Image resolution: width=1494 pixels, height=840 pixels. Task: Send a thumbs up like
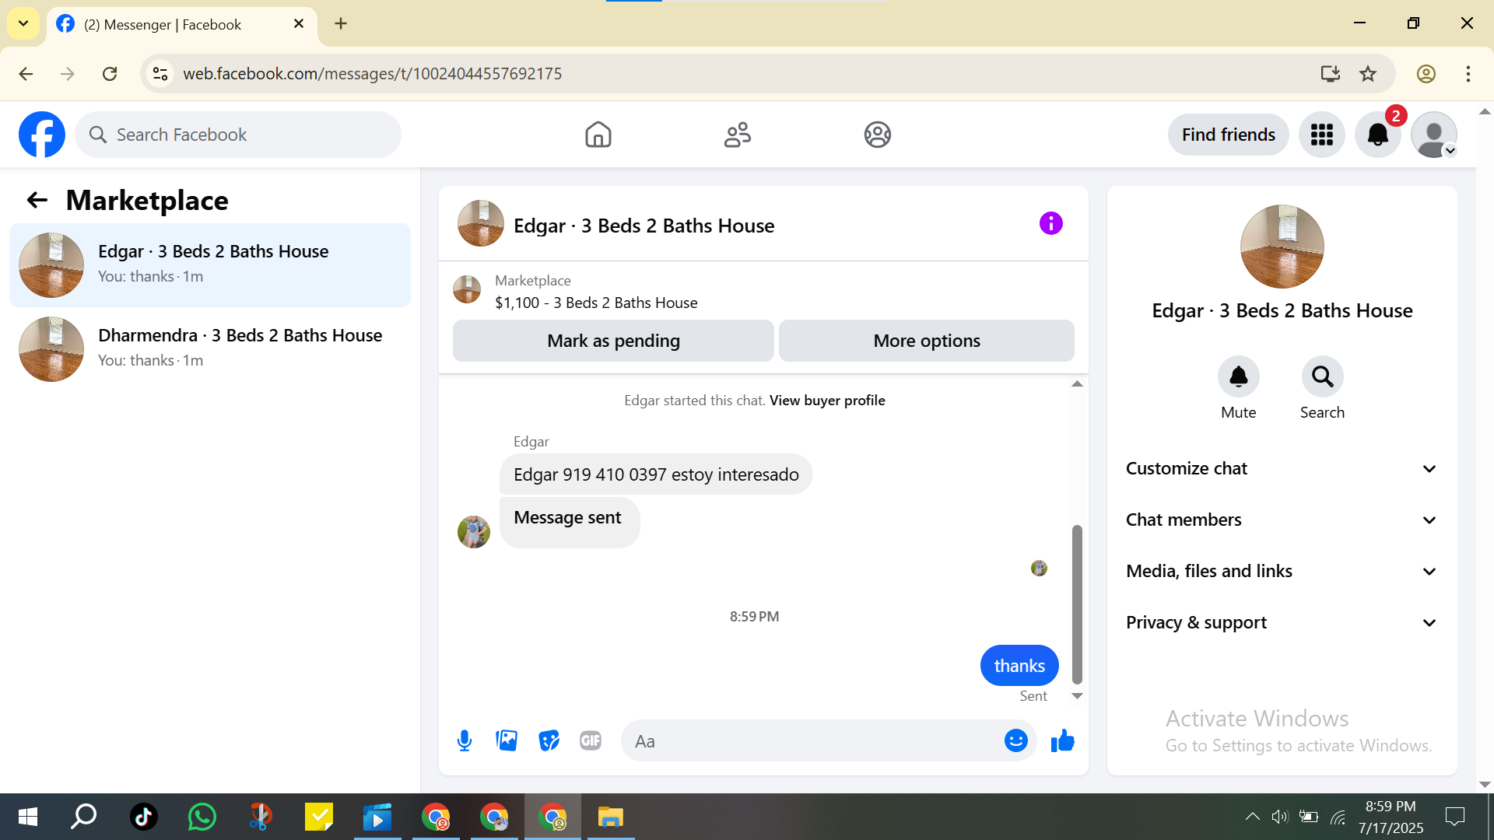1062,741
